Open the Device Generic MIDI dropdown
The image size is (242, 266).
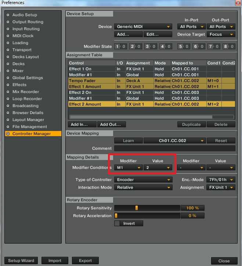coord(143,26)
